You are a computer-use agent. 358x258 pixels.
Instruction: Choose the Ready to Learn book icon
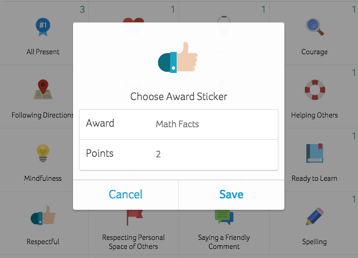pyautogui.click(x=315, y=153)
